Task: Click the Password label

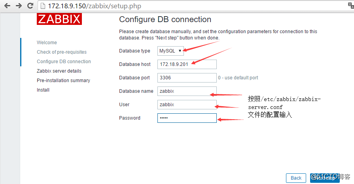Action: (x=130, y=118)
